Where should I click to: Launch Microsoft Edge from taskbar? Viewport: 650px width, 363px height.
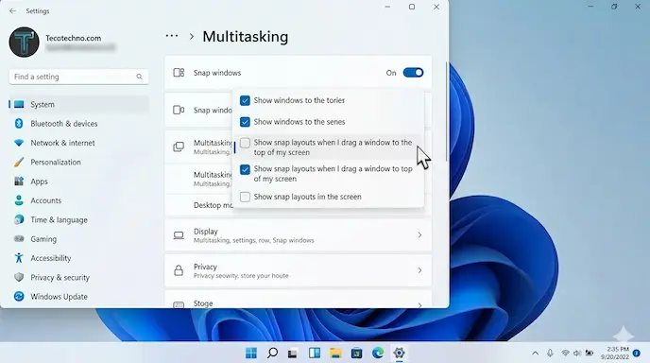coord(378,353)
